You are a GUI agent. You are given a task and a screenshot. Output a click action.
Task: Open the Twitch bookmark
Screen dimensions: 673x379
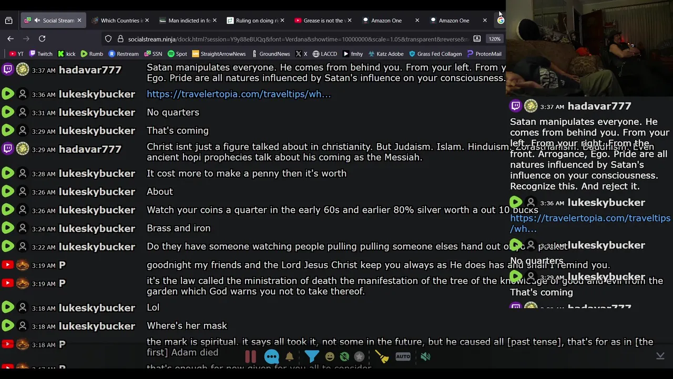coord(41,54)
